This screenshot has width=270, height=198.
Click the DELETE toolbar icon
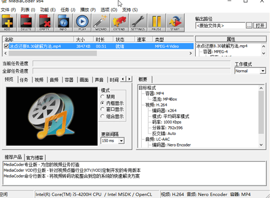(x=26, y=23)
